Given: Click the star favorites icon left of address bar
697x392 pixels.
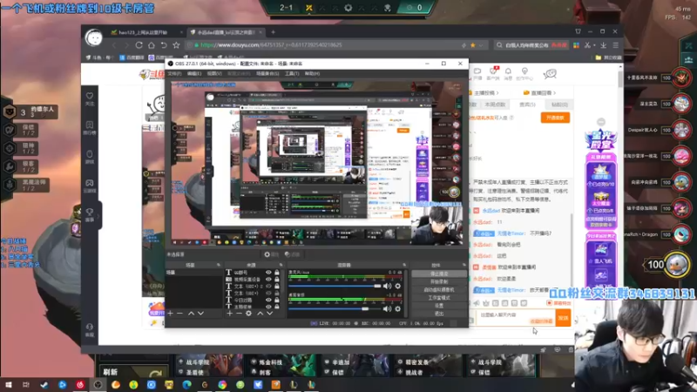Looking at the screenshot, I should click(177, 45).
